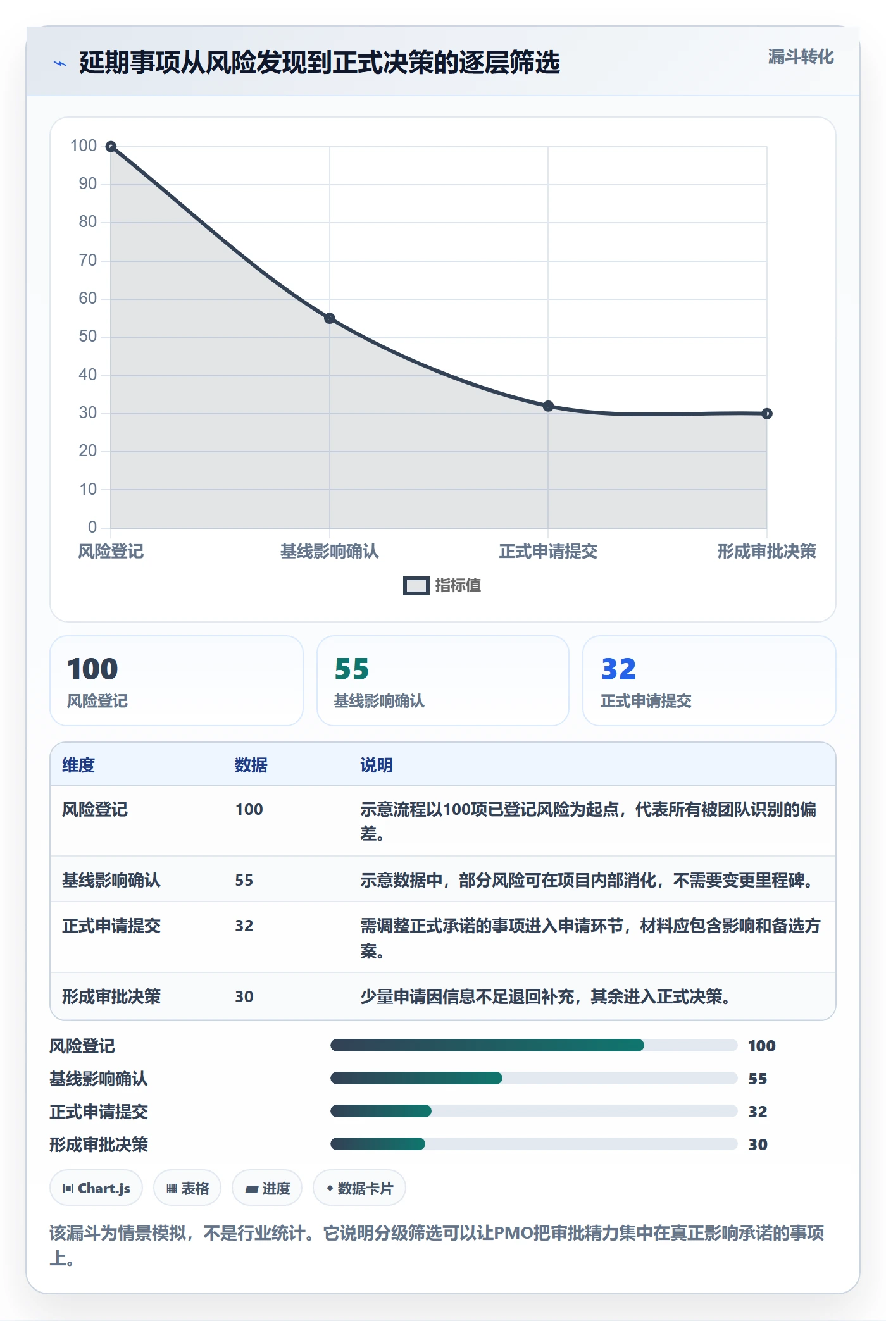Click the x-axis label 形成审批决策 under the chart
886x1321 pixels.
[767, 552]
